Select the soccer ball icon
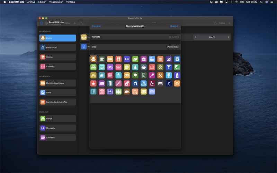277x173 pixels. point(160,67)
